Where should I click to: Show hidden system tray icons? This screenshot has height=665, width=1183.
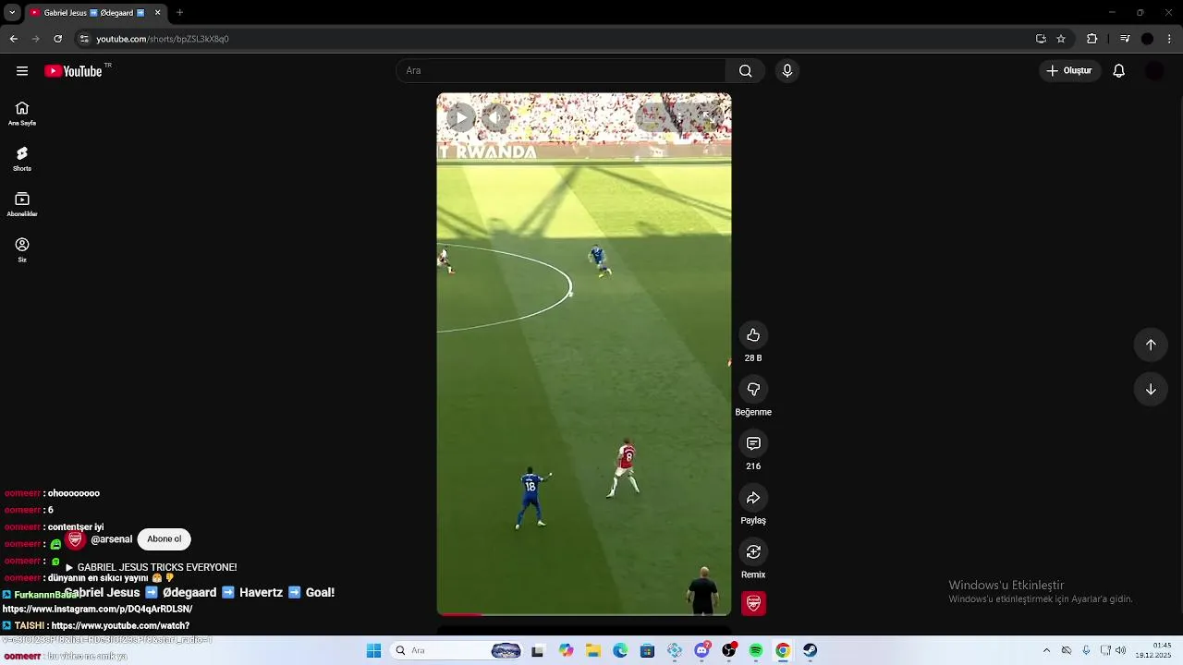click(1046, 650)
